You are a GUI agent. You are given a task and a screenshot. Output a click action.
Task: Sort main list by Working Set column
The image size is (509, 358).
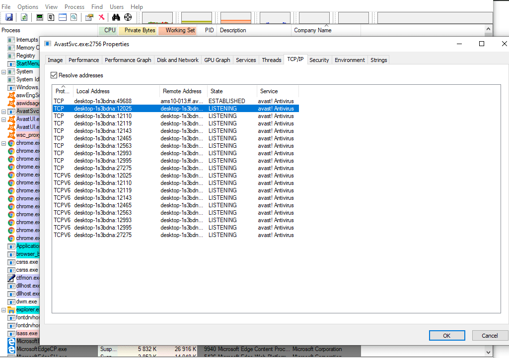178,30
